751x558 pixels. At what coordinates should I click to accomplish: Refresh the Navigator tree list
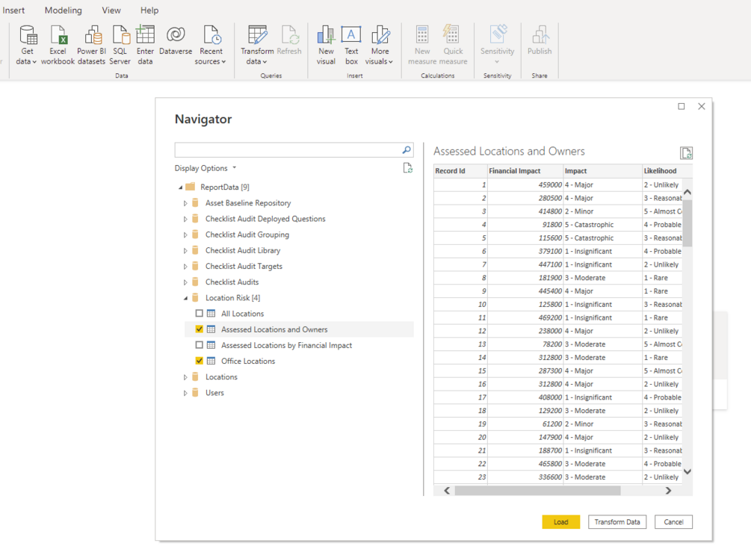407,168
